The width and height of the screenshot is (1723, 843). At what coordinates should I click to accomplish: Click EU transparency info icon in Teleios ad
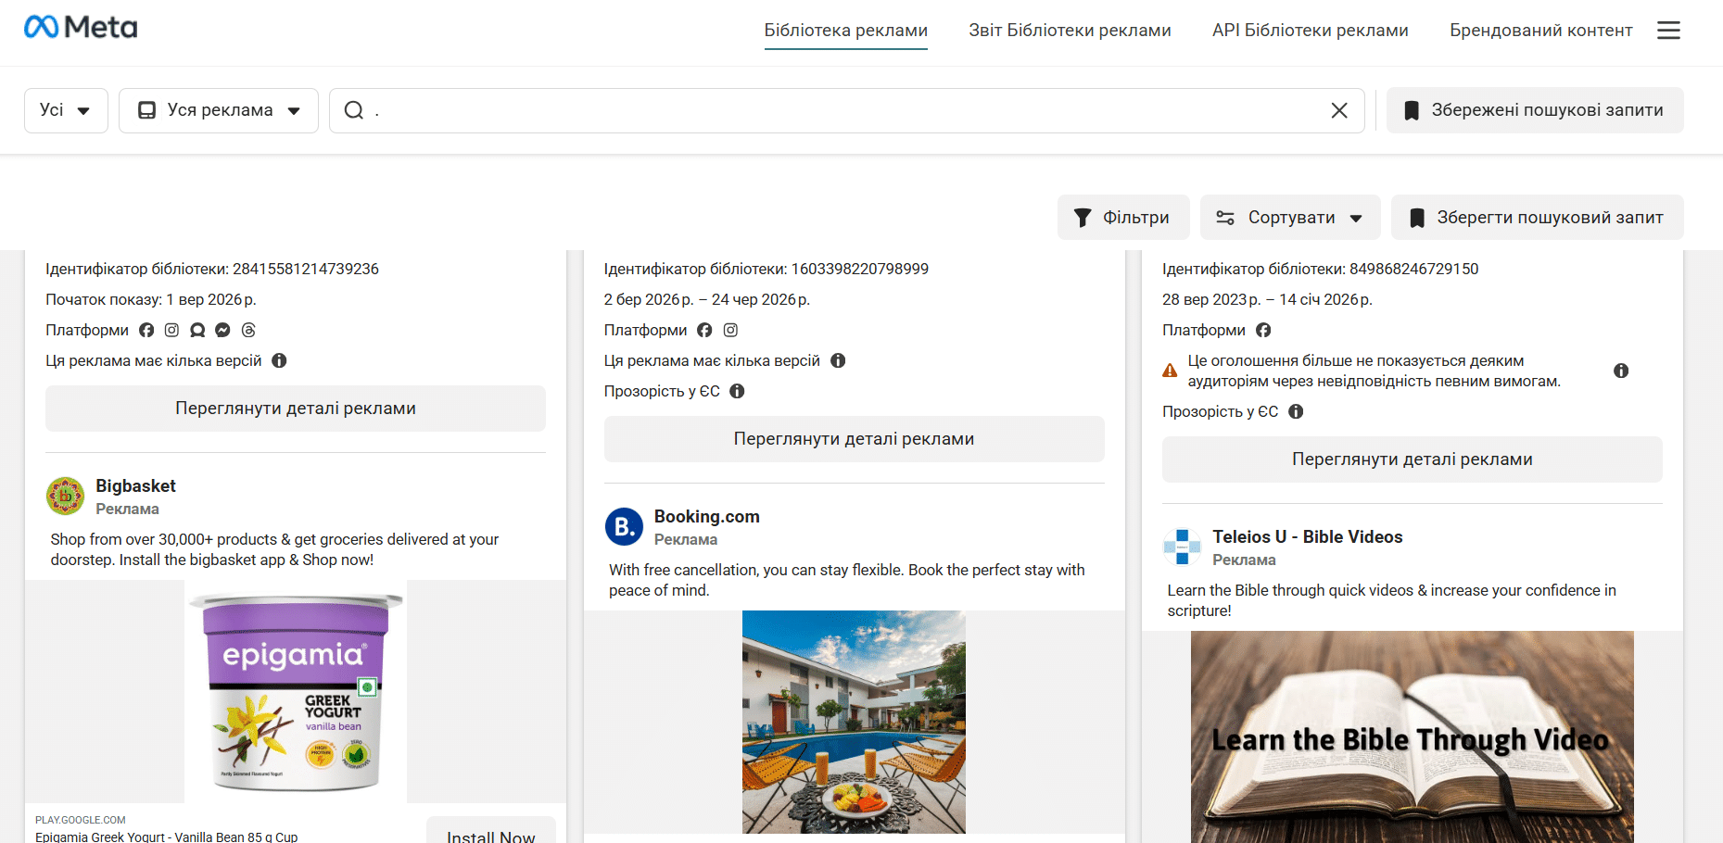coord(1296,411)
